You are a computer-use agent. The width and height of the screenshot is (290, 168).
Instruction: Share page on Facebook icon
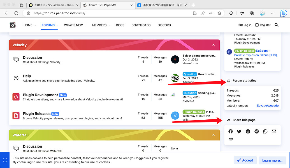(230, 131)
